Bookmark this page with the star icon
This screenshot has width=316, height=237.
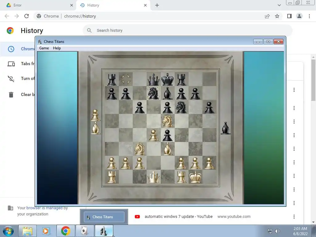click(x=277, y=16)
